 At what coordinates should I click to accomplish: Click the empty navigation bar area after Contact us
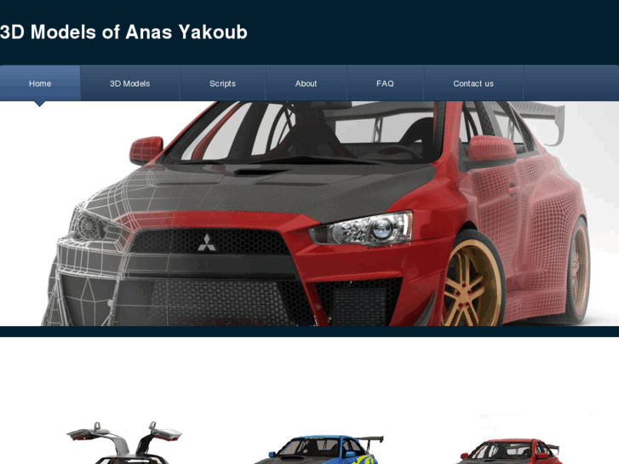[x=571, y=83]
